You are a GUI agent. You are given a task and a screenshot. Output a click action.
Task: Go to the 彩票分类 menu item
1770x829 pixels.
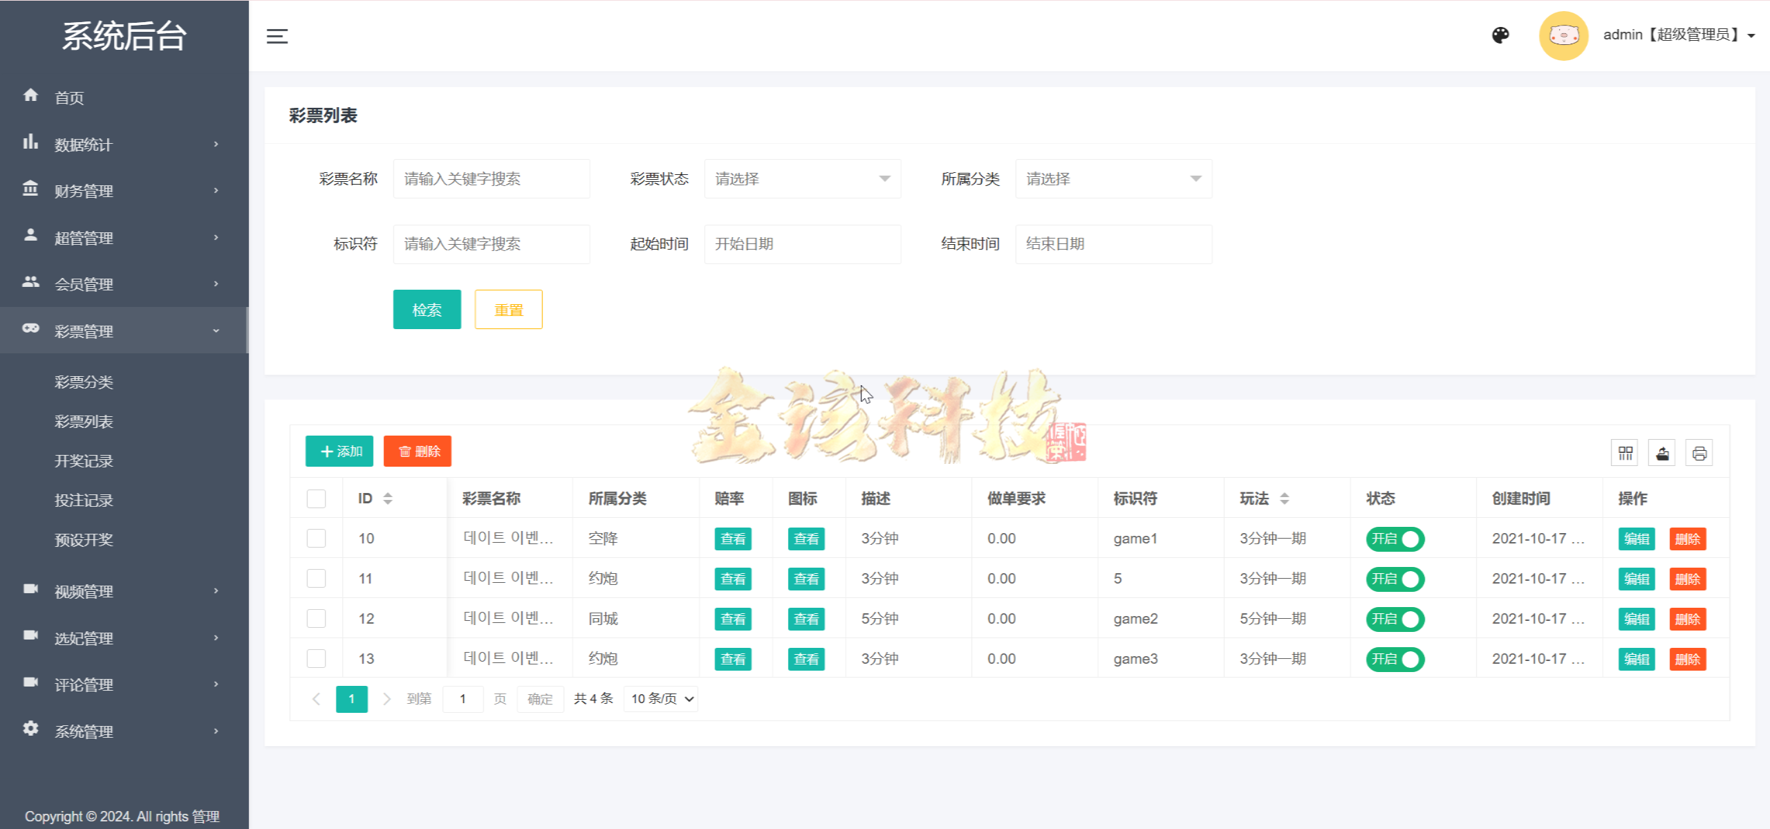(84, 382)
